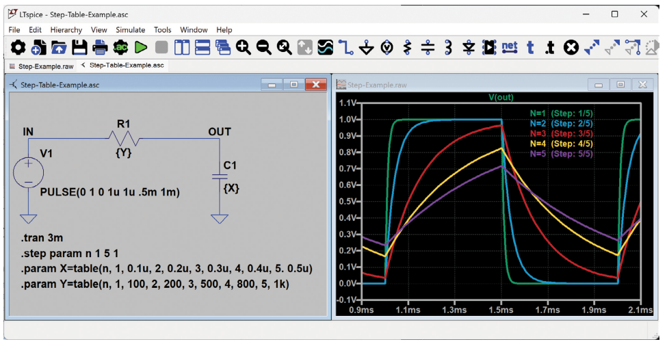Cascade windows icon

coord(223,47)
